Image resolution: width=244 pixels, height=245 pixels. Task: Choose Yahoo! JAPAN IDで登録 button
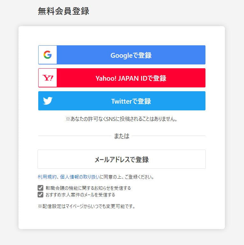(122, 78)
